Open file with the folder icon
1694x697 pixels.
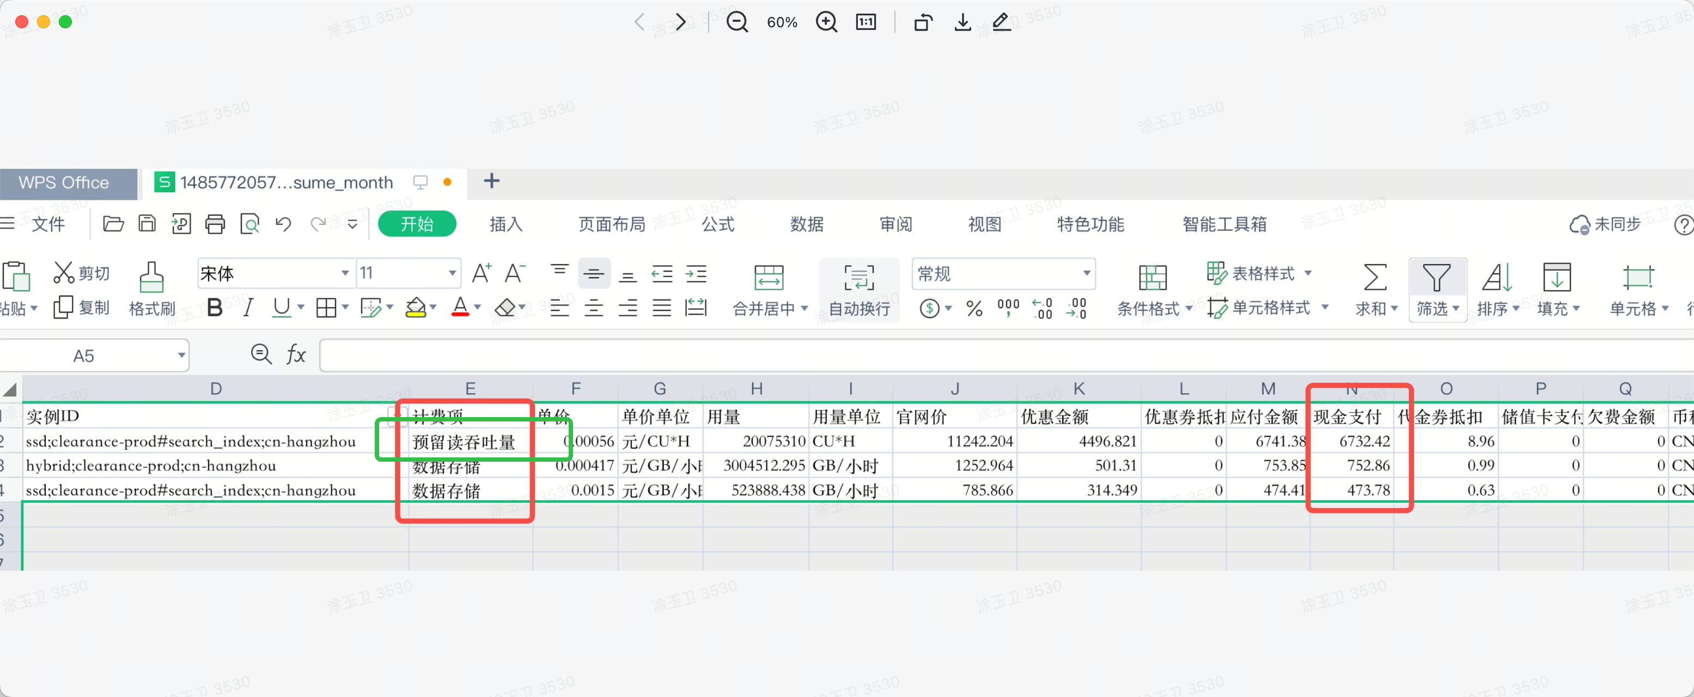pos(113,224)
